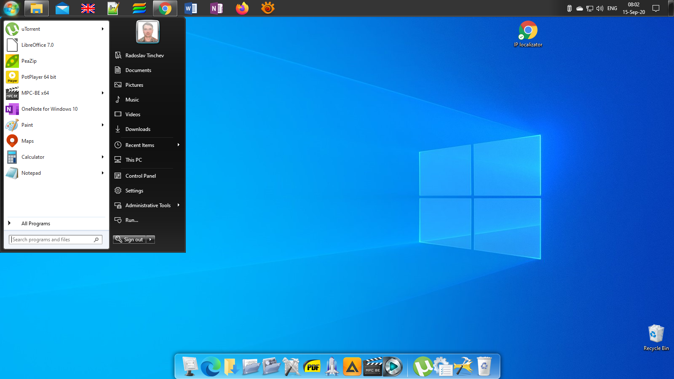Open the Documents folder link
674x379 pixels.
click(147, 70)
